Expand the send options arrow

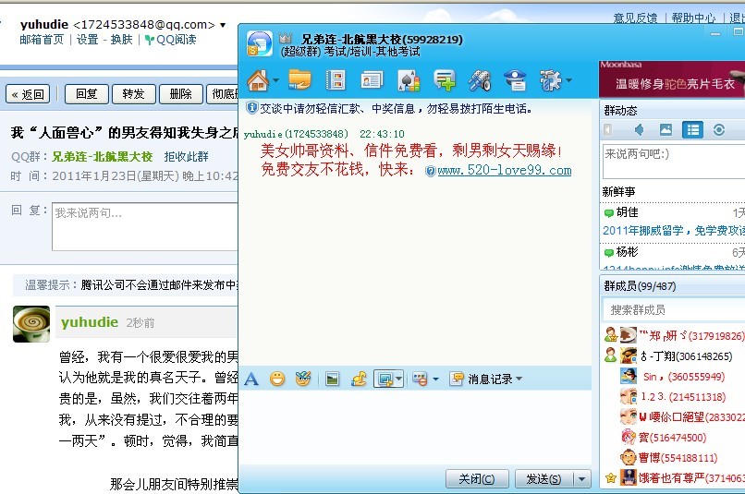[x=582, y=479]
